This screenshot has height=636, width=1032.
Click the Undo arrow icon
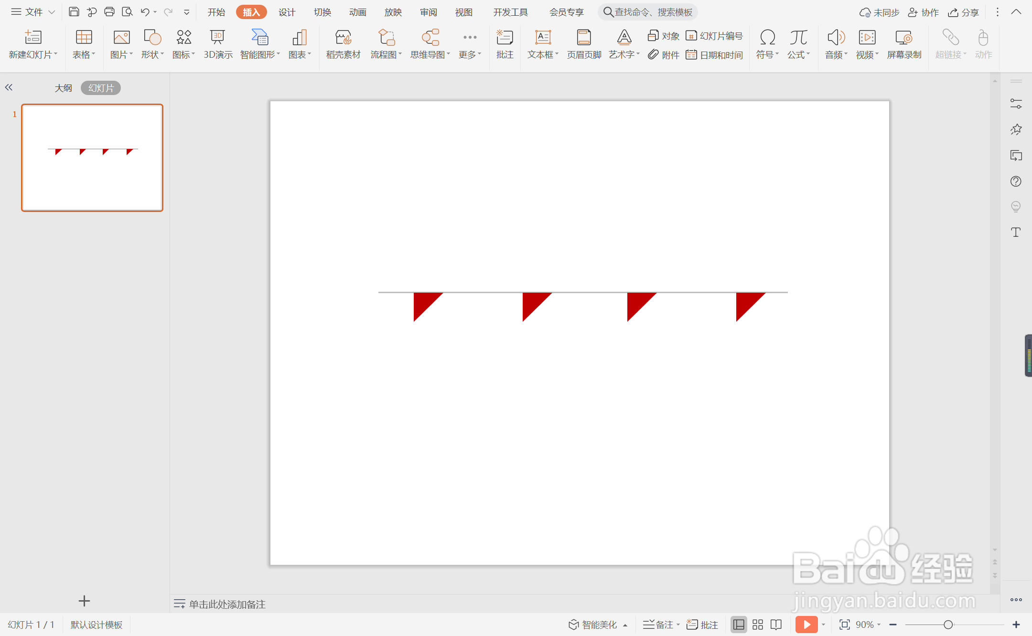145,12
